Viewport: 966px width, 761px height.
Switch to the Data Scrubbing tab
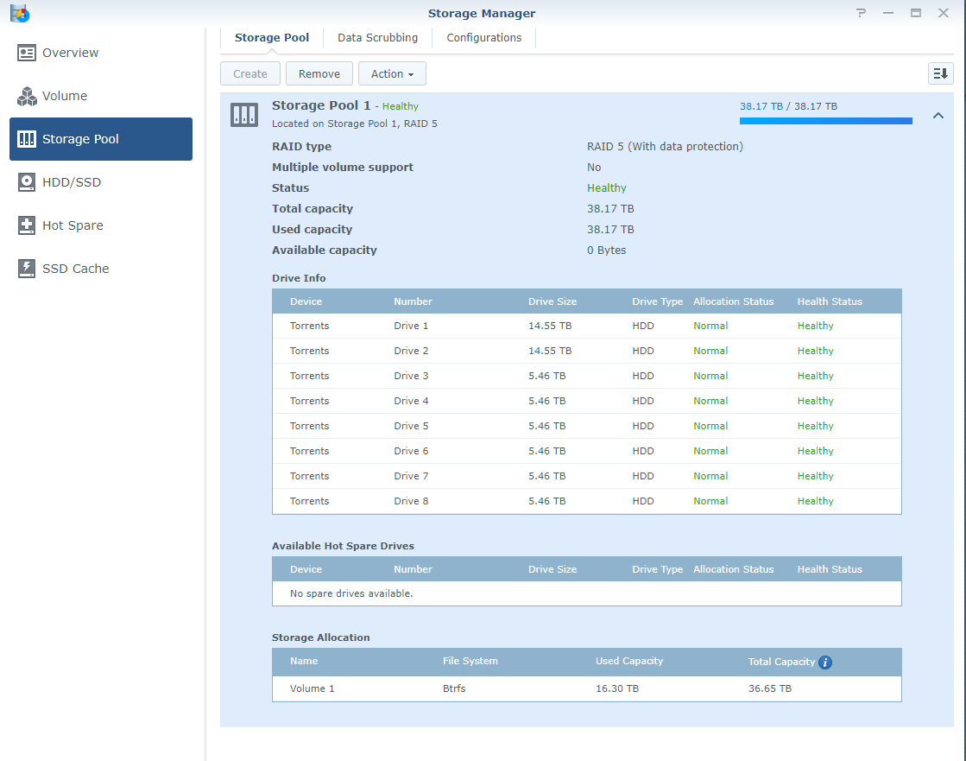coord(377,37)
